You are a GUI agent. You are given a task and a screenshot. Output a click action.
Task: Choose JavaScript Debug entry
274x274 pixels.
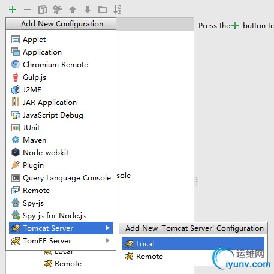(61, 115)
